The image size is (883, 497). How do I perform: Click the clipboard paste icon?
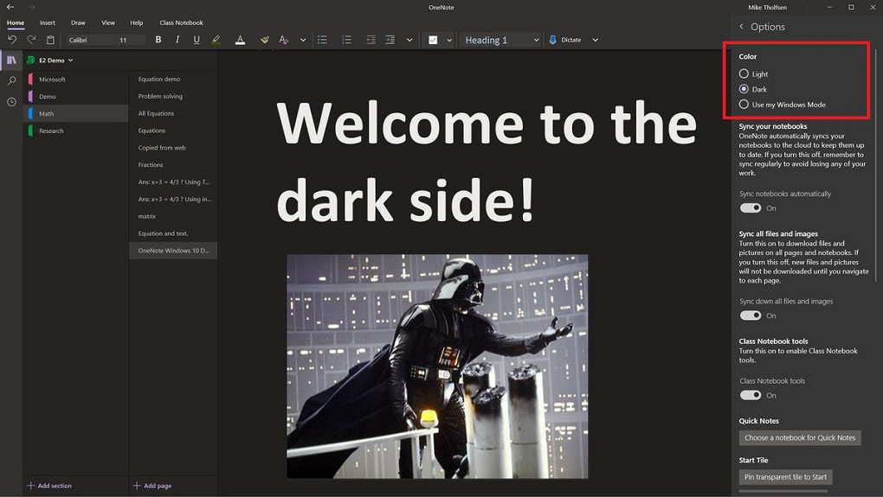pyautogui.click(x=51, y=40)
